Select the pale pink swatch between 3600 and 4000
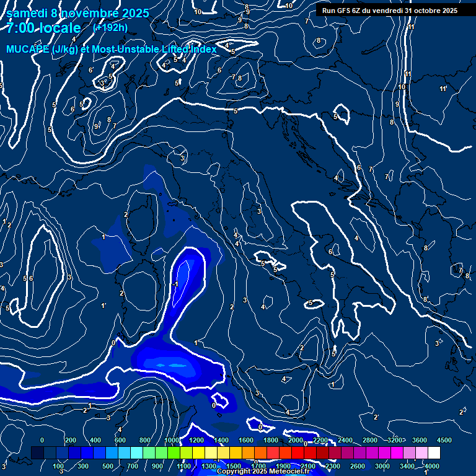This screenshot has height=476, width=476. [421, 452]
